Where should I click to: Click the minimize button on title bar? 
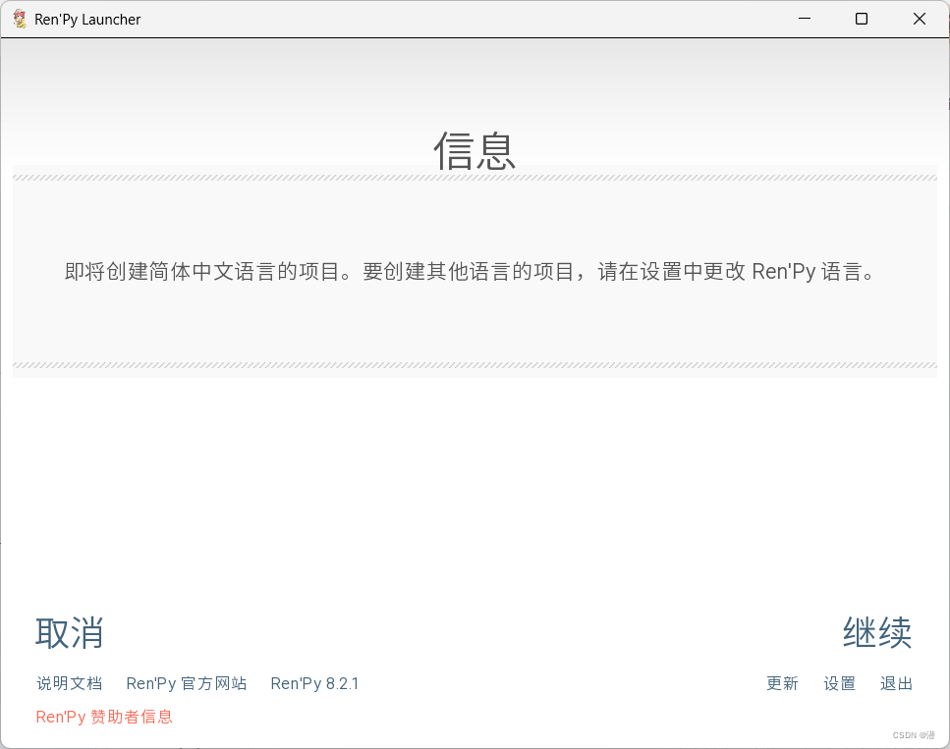[804, 19]
